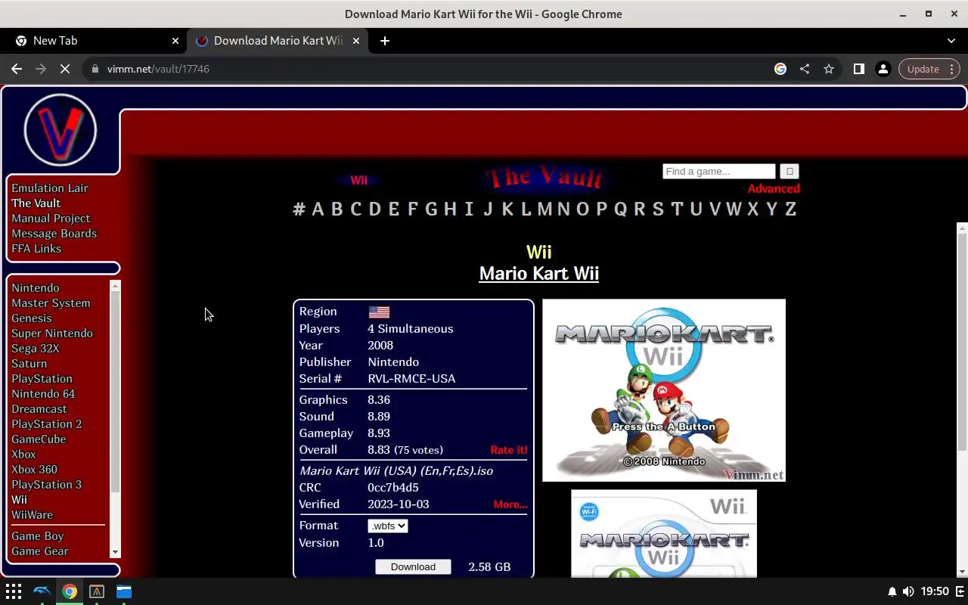Click the site security lock icon
968x605 pixels.
pos(95,69)
